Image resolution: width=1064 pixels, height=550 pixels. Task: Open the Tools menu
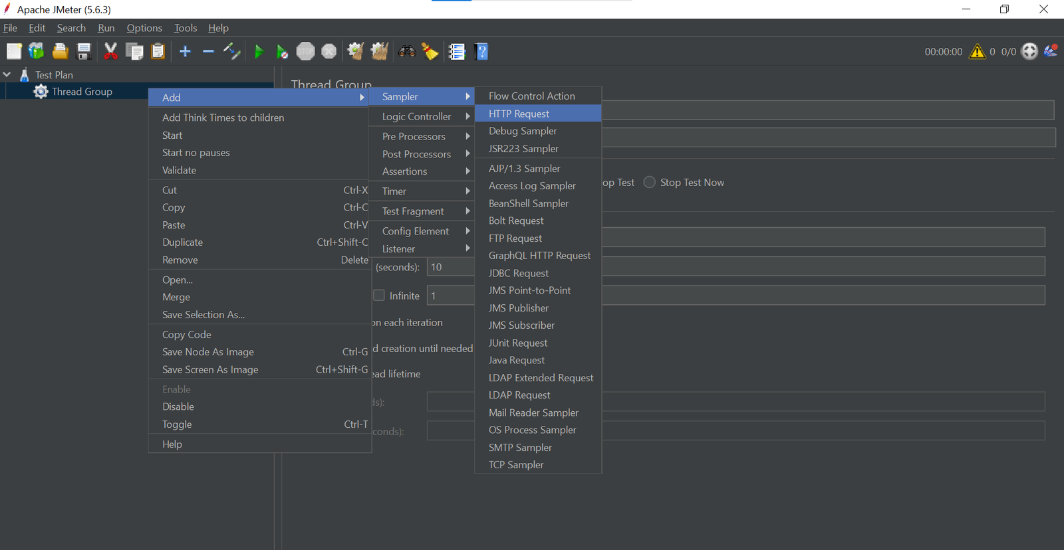[186, 28]
